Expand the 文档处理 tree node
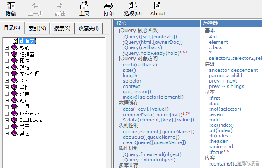 (7, 74)
